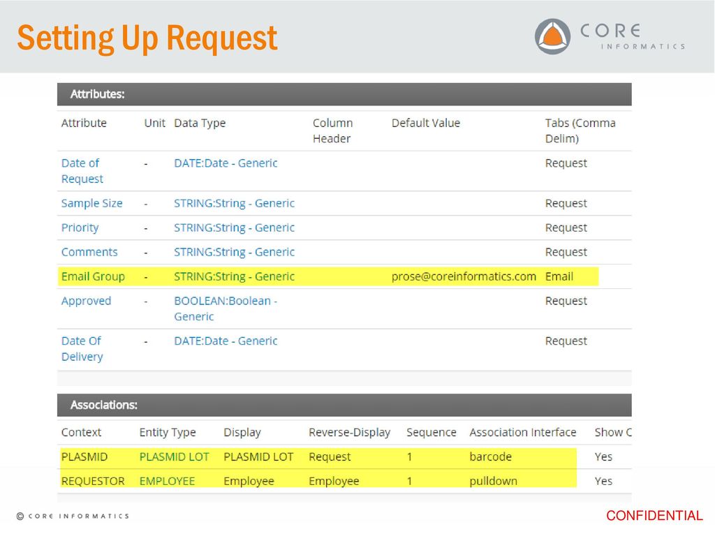The height and width of the screenshot is (536, 715).
Task: Click the PLASMID context cell
Action: (84, 456)
